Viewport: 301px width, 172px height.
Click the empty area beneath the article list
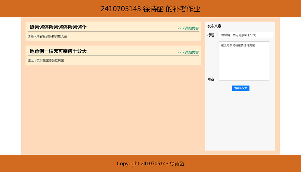pyautogui.click(x=113, y=108)
